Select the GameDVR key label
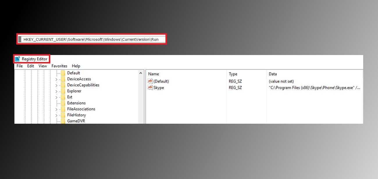The image size is (378, 179). coord(76,121)
